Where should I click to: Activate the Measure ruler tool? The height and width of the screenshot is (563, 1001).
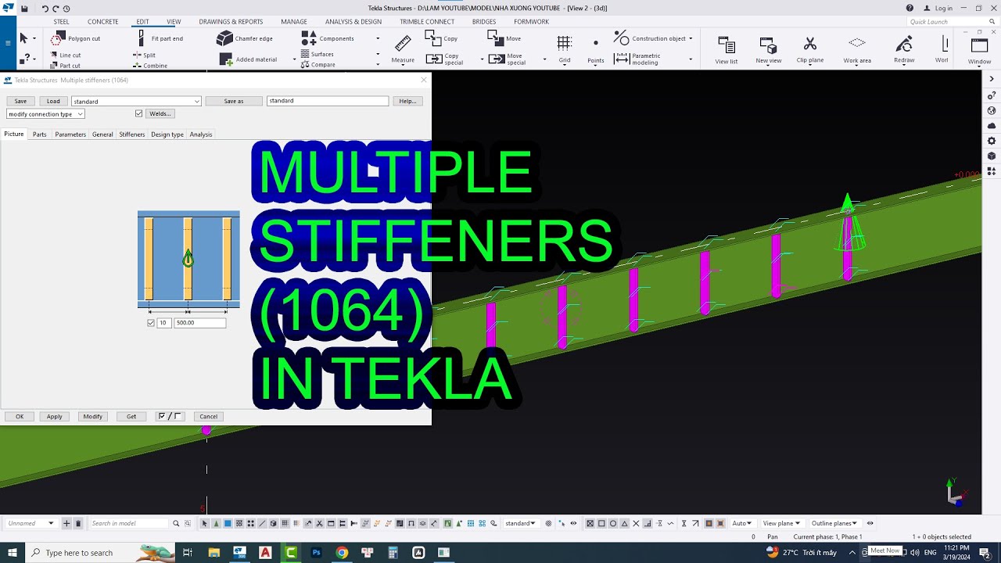[x=403, y=48]
